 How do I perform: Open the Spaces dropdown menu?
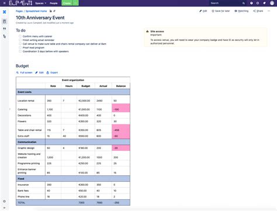pos(40,4)
